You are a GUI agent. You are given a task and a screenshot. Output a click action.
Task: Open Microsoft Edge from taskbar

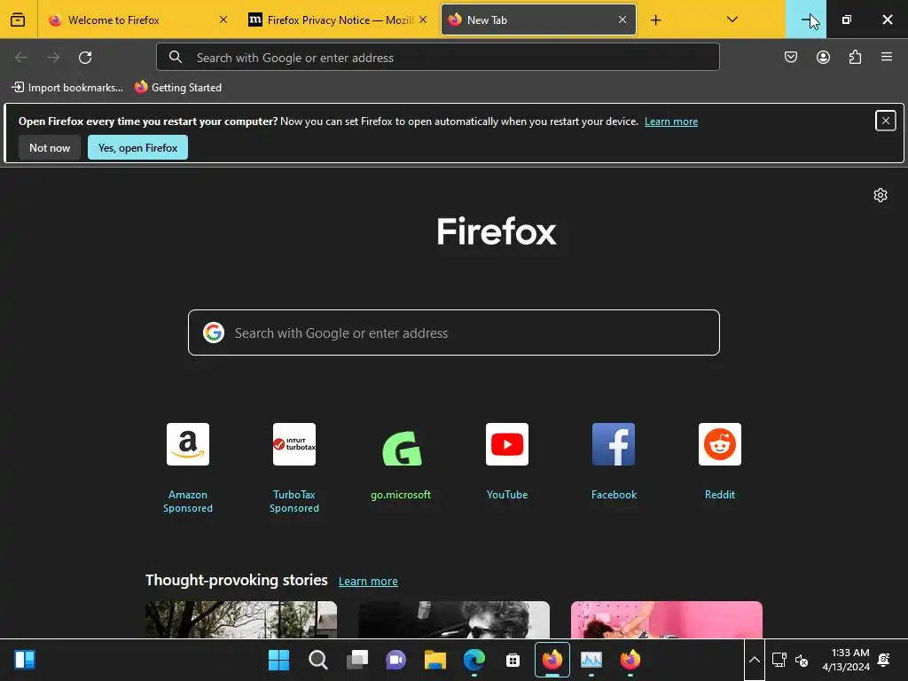coord(474,660)
